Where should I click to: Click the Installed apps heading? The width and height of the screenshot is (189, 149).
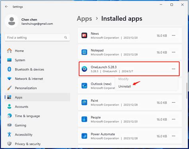[122, 19]
